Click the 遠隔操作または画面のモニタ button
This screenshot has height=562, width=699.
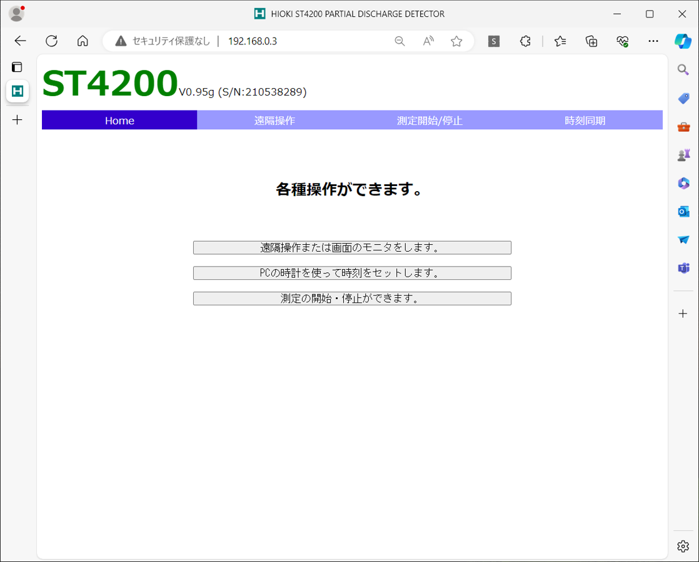coord(352,248)
